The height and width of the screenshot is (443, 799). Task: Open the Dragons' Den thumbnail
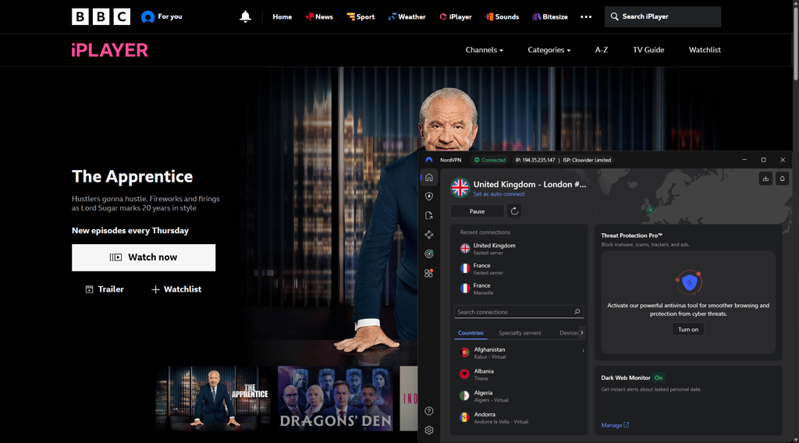pos(336,399)
